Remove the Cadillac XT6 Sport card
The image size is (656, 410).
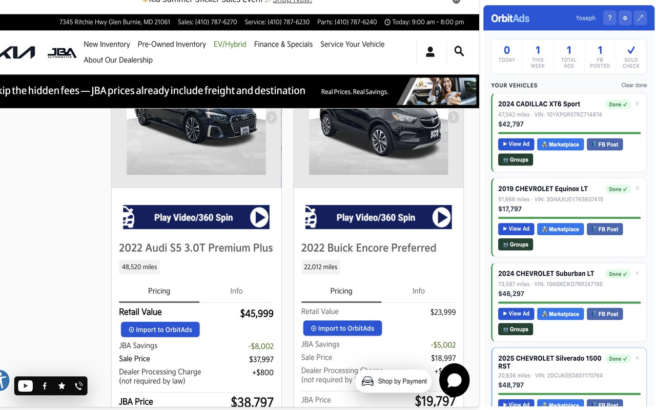(x=637, y=104)
